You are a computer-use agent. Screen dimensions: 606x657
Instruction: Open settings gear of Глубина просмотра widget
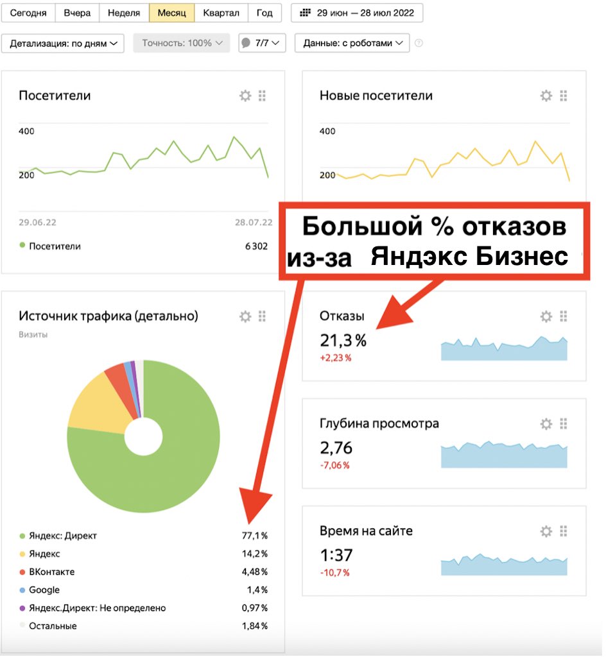[546, 424]
